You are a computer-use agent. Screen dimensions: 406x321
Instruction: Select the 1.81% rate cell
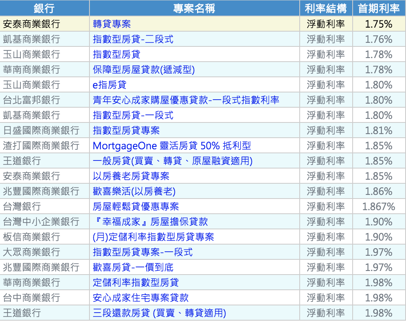379,130
